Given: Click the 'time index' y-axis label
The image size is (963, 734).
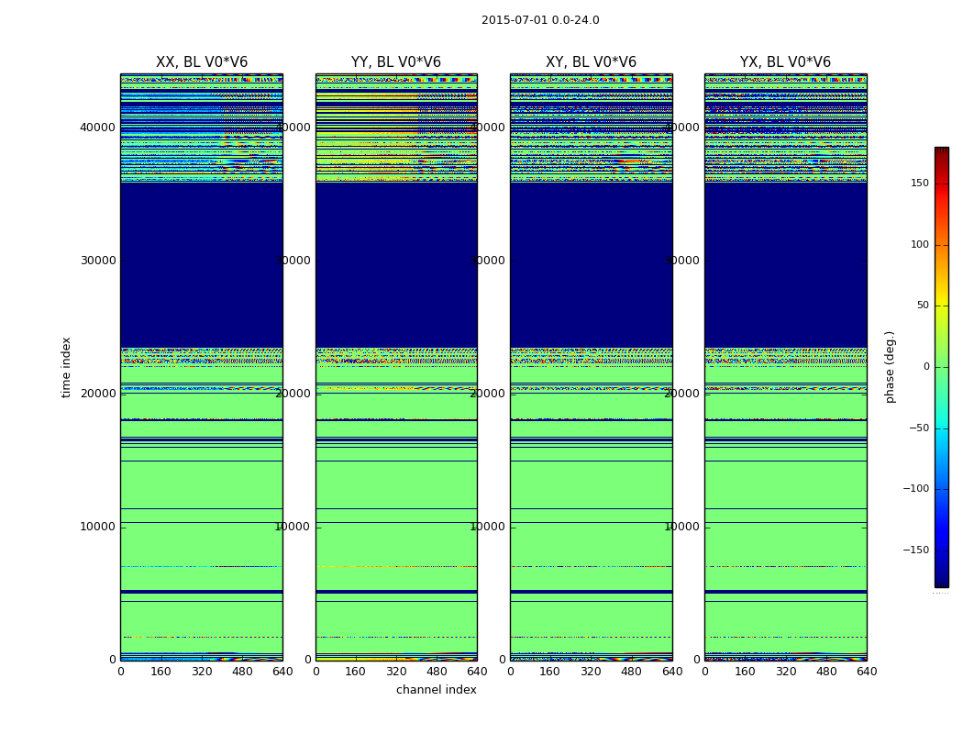Looking at the screenshot, I should [66, 367].
